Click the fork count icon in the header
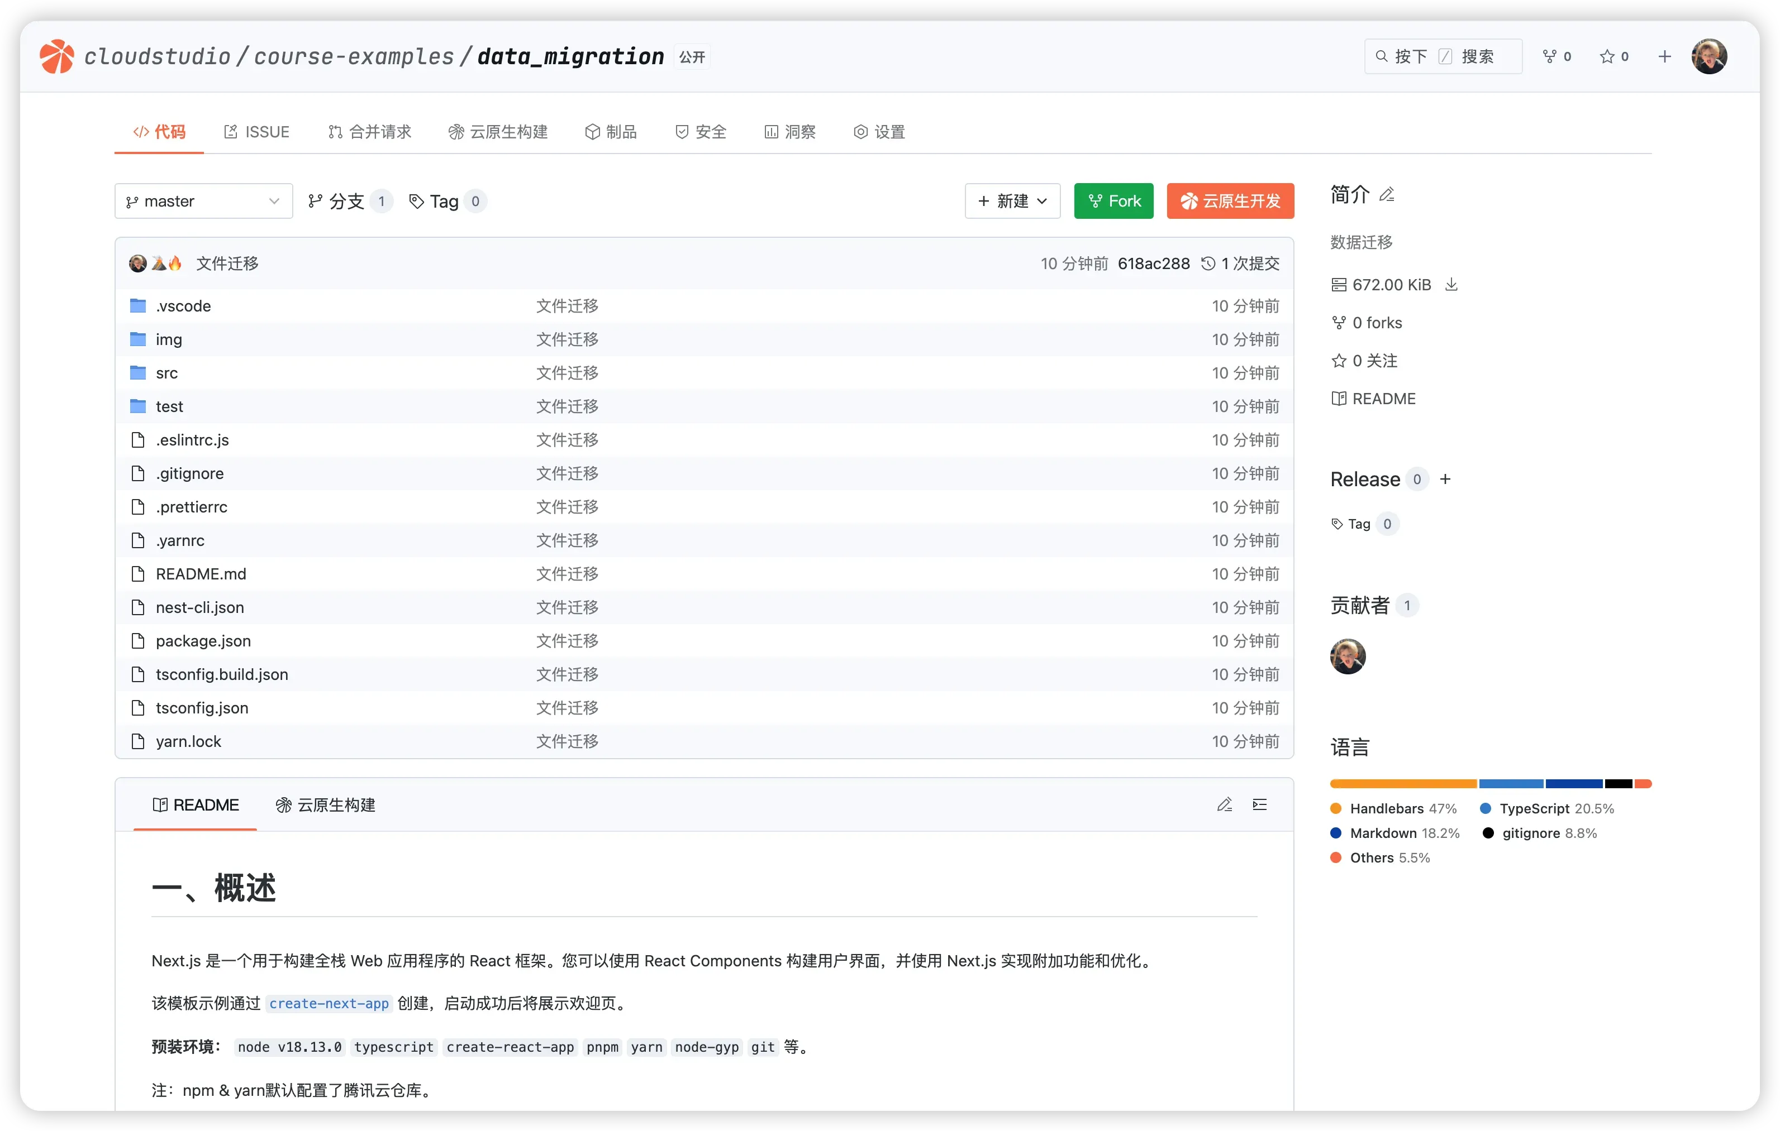 pos(1550,56)
